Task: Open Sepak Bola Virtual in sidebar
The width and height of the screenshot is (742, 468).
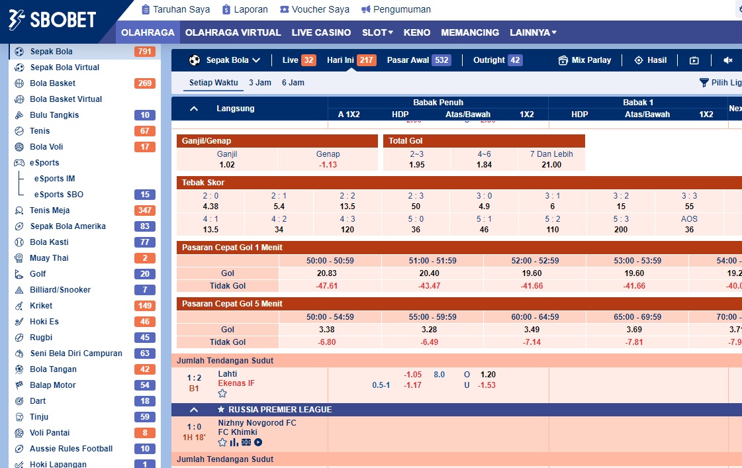Action: point(85,68)
